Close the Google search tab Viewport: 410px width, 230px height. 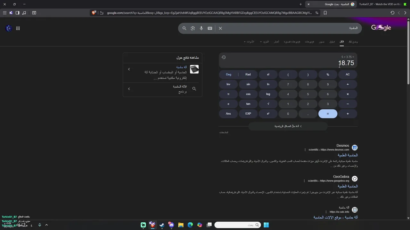point(308,4)
